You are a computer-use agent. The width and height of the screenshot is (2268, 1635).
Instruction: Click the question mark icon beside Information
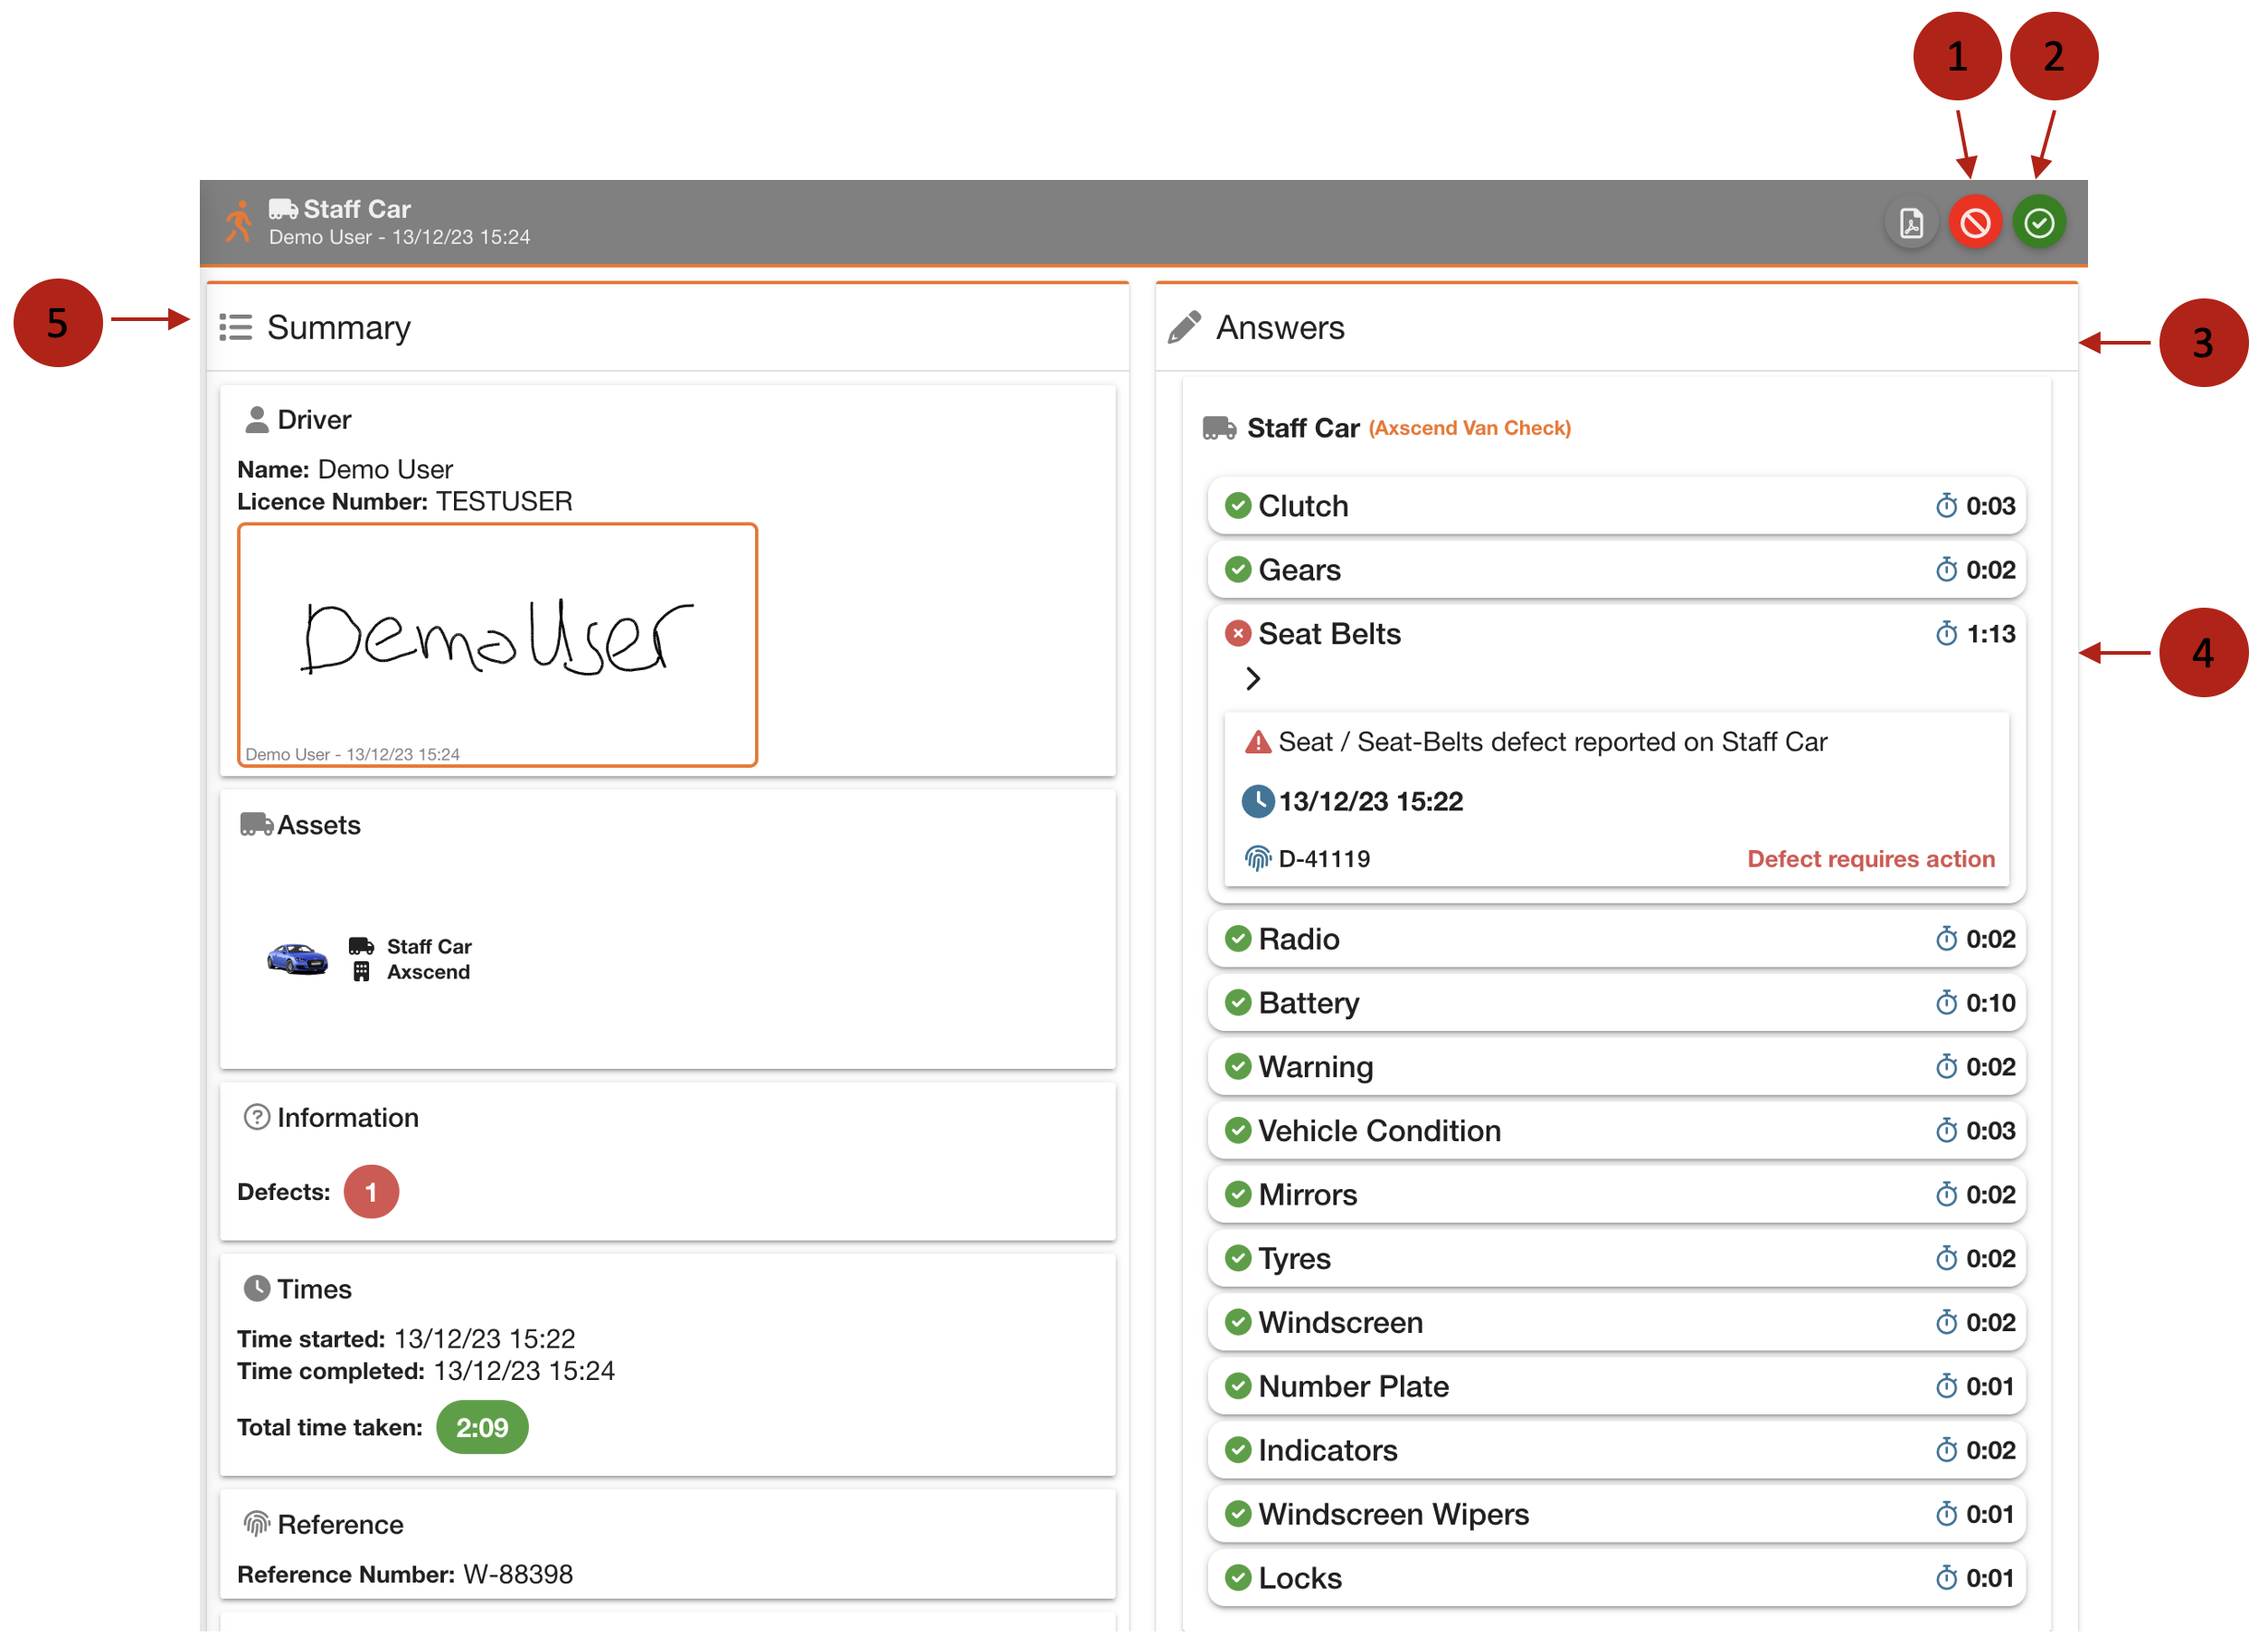256,1117
